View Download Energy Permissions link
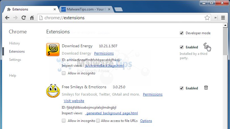This screenshot has width=230, height=129. 104,53
